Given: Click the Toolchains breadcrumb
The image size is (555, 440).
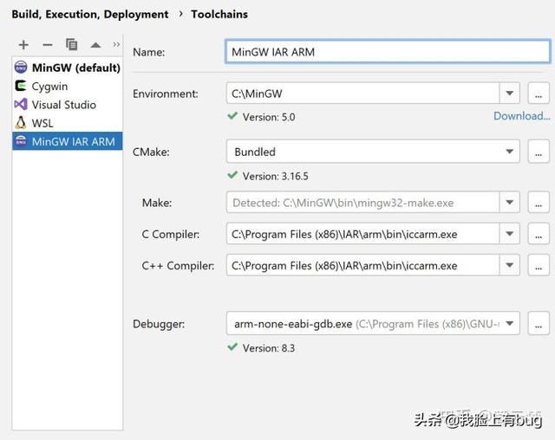Looking at the screenshot, I should pos(219,15).
